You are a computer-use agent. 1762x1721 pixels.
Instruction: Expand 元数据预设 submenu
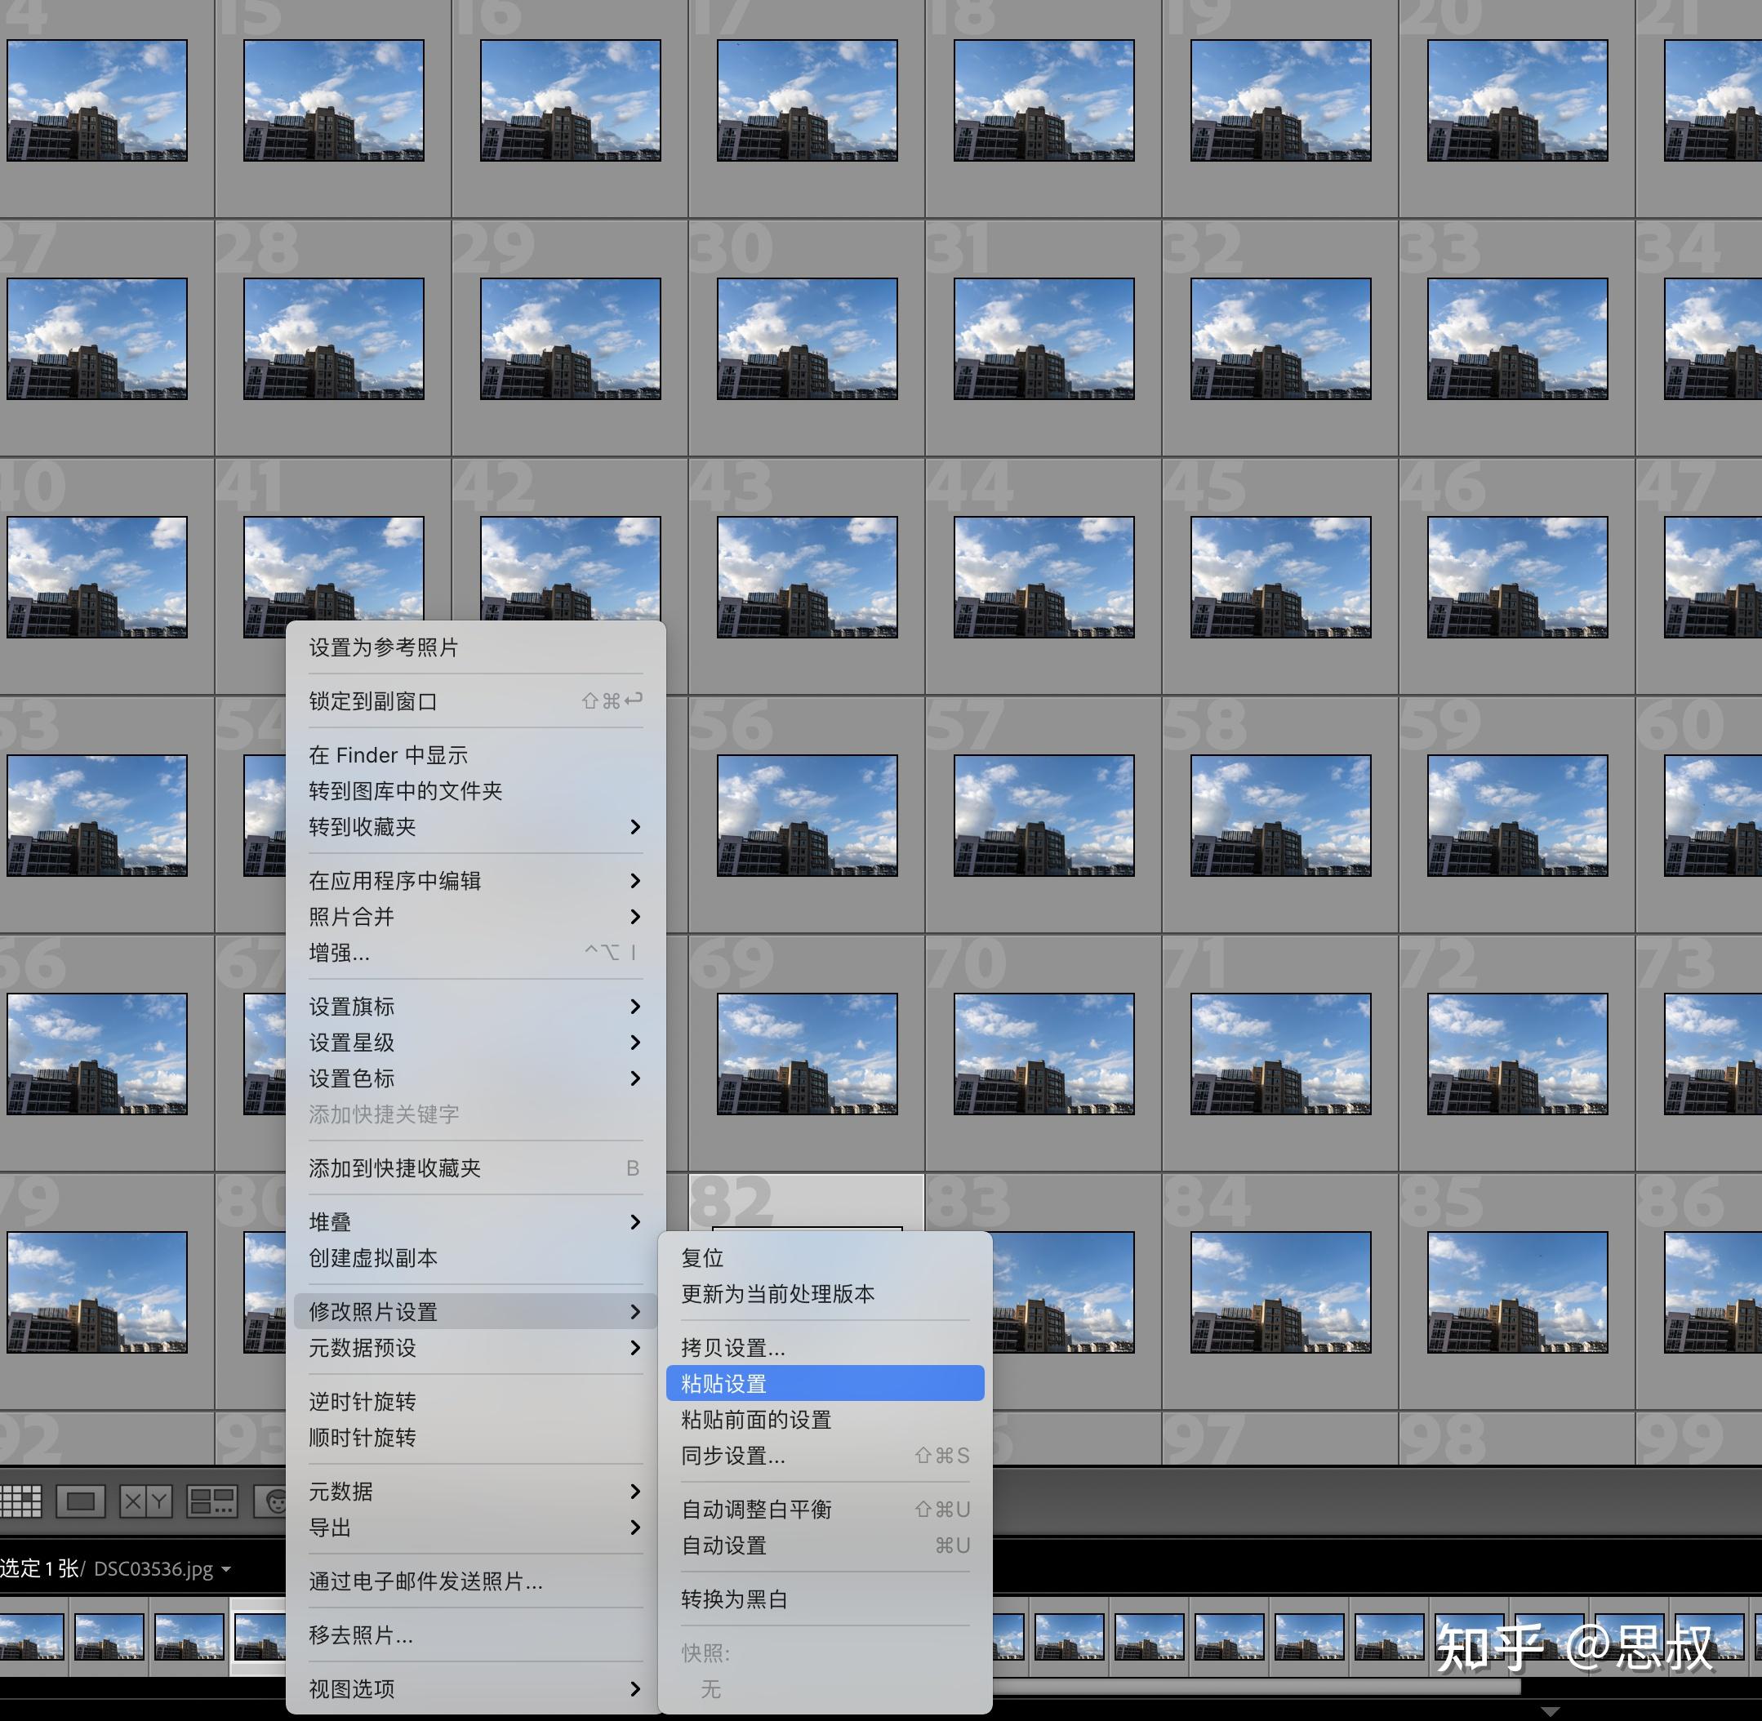tap(475, 1348)
